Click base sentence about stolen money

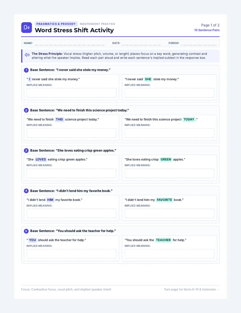pos(70,70)
